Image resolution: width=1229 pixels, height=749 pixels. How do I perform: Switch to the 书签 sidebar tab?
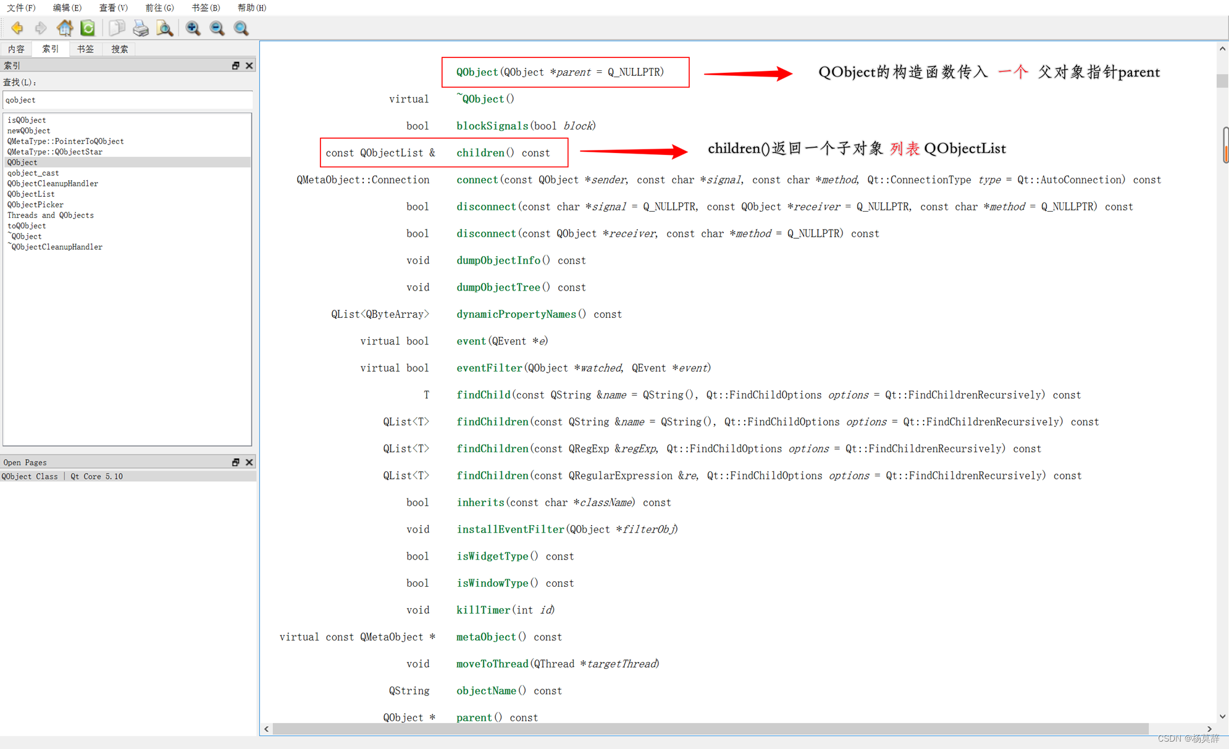pos(85,49)
